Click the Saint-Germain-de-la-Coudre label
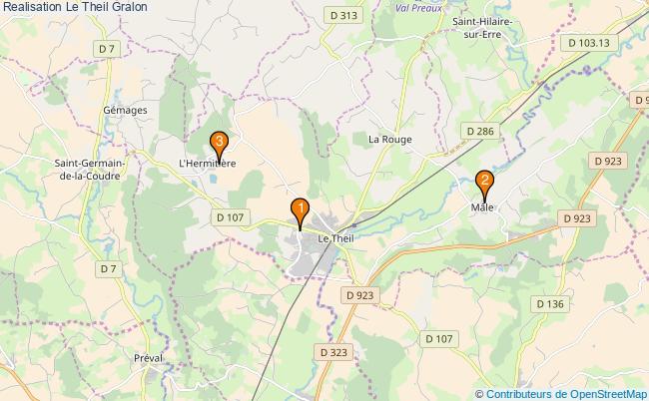The image size is (649, 401). [90, 170]
